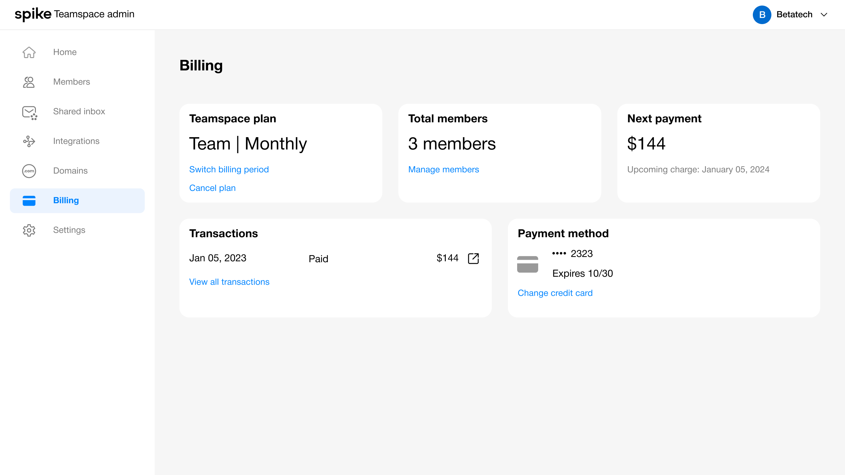Click the Shared inbox envelope icon
This screenshot has width=845, height=475.
[29, 112]
